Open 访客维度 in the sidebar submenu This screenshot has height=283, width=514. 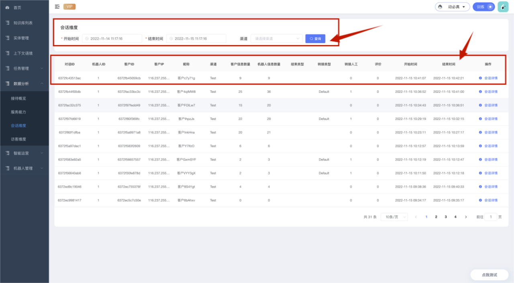point(18,139)
